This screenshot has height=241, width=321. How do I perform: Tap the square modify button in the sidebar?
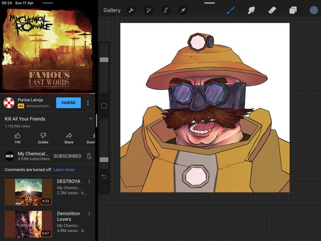(104, 106)
